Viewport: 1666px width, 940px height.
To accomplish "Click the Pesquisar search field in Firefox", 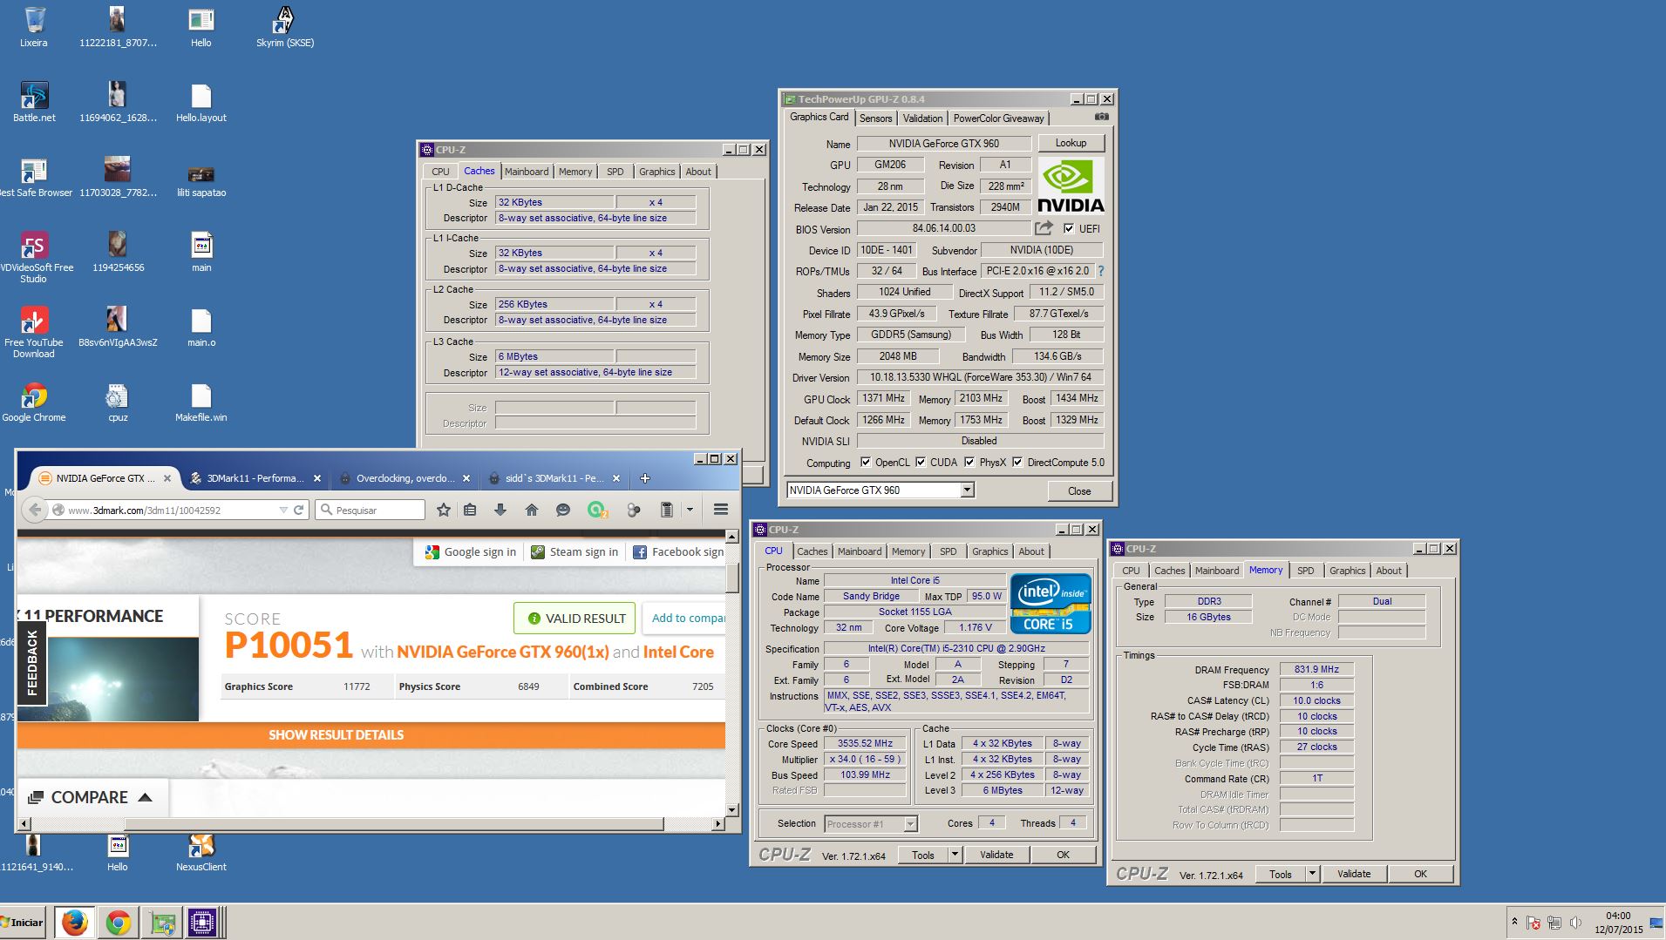I will (371, 510).
